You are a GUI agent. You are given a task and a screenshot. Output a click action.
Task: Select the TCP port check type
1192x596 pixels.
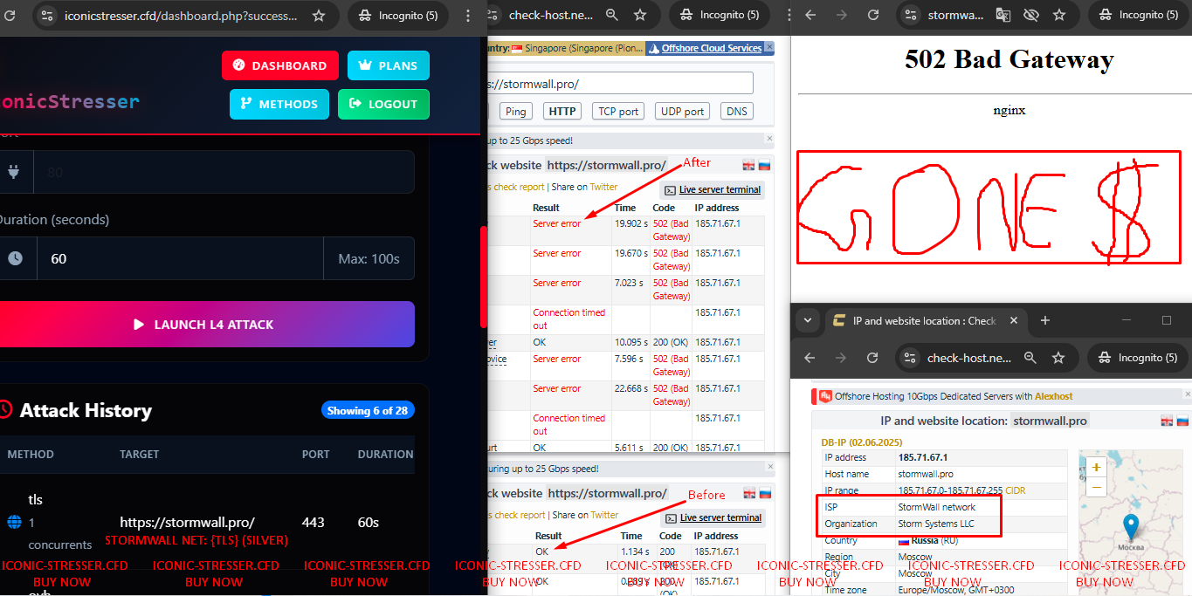point(619,111)
